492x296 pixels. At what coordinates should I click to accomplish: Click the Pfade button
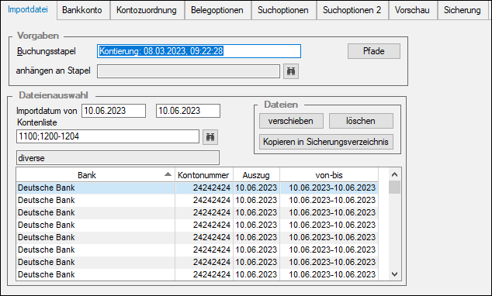374,51
